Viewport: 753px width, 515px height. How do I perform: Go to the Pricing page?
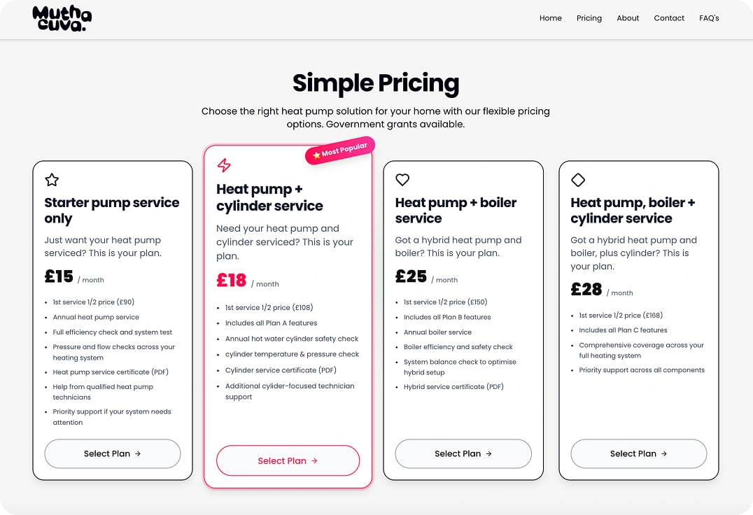[589, 18]
